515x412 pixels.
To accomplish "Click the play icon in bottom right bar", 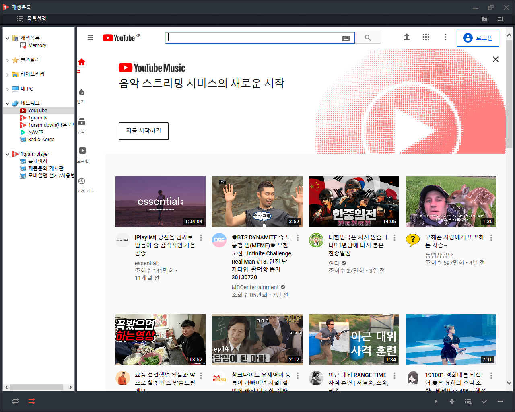I will click(x=436, y=401).
